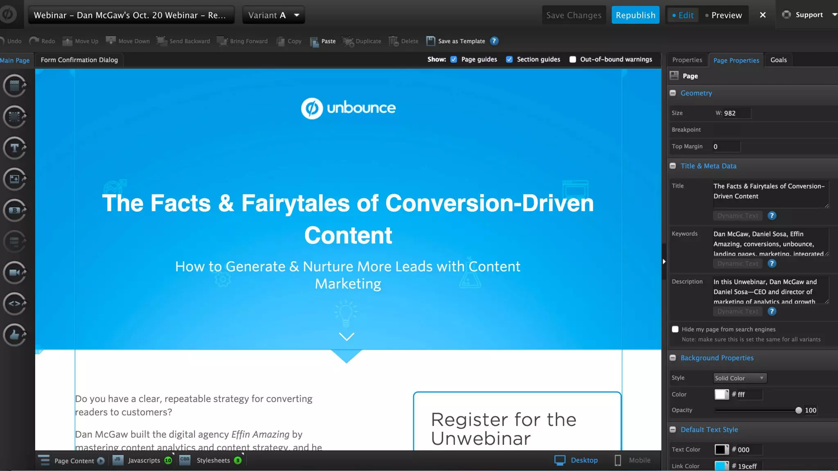838x471 pixels.
Task: Uncheck the Page guides checkbox
Action: click(453, 59)
